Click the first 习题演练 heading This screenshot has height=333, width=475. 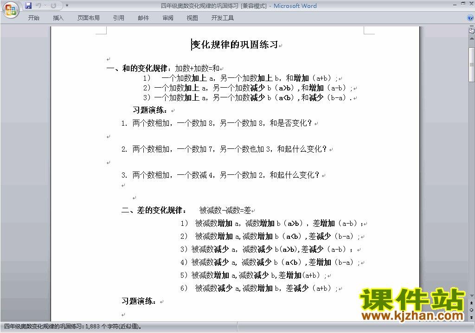click(x=150, y=110)
